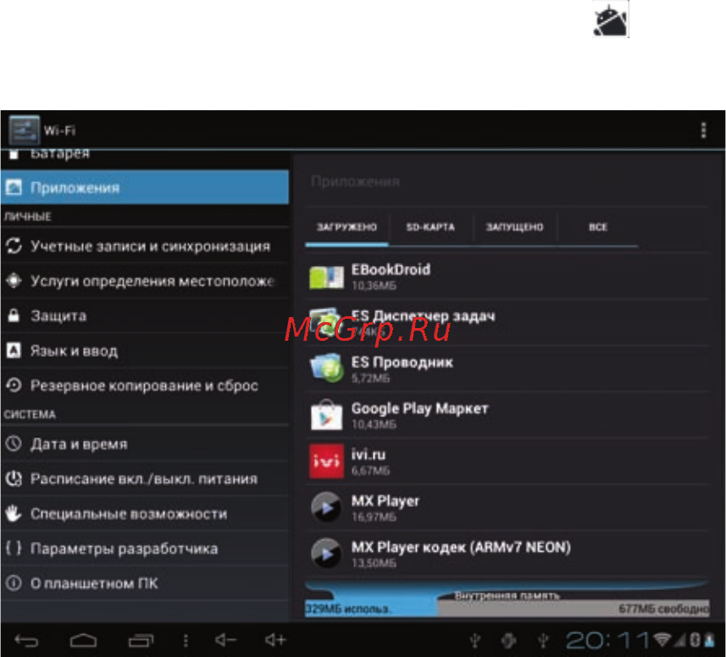Click the MX Player 16,97МБ icon
This screenshot has width=726, height=657.
point(326,507)
